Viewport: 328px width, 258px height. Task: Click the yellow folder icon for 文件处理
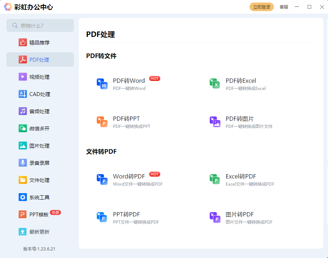23,180
